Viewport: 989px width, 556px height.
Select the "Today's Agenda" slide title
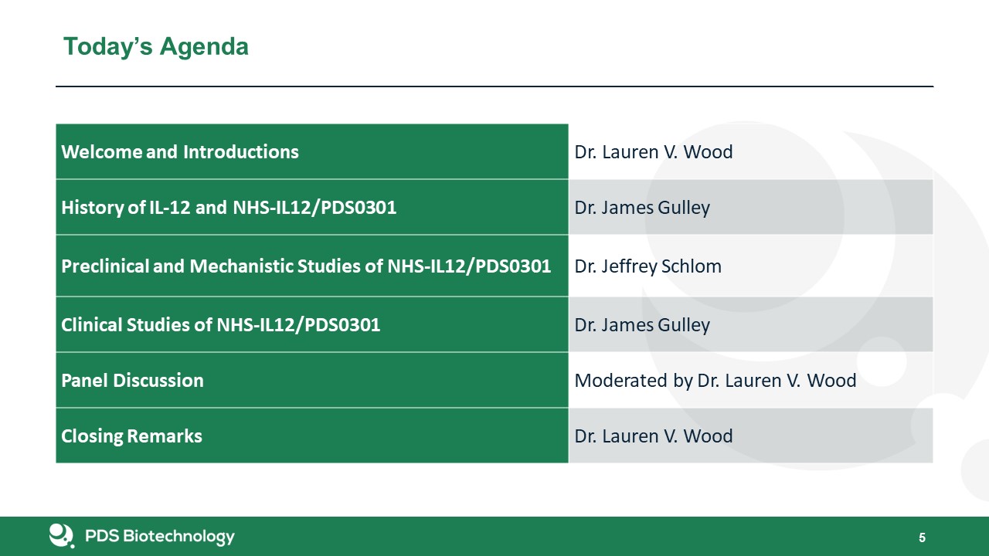coord(155,47)
